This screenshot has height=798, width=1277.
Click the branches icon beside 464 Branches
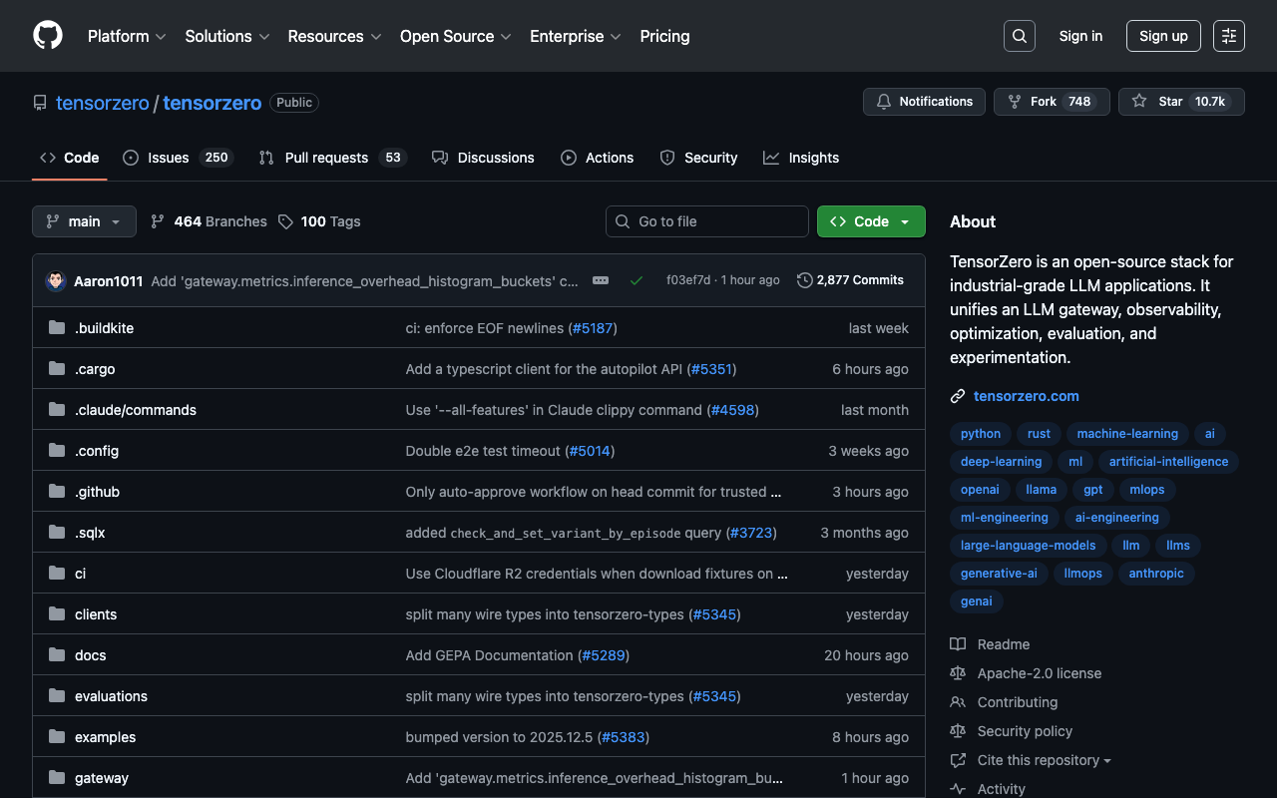click(x=158, y=221)
